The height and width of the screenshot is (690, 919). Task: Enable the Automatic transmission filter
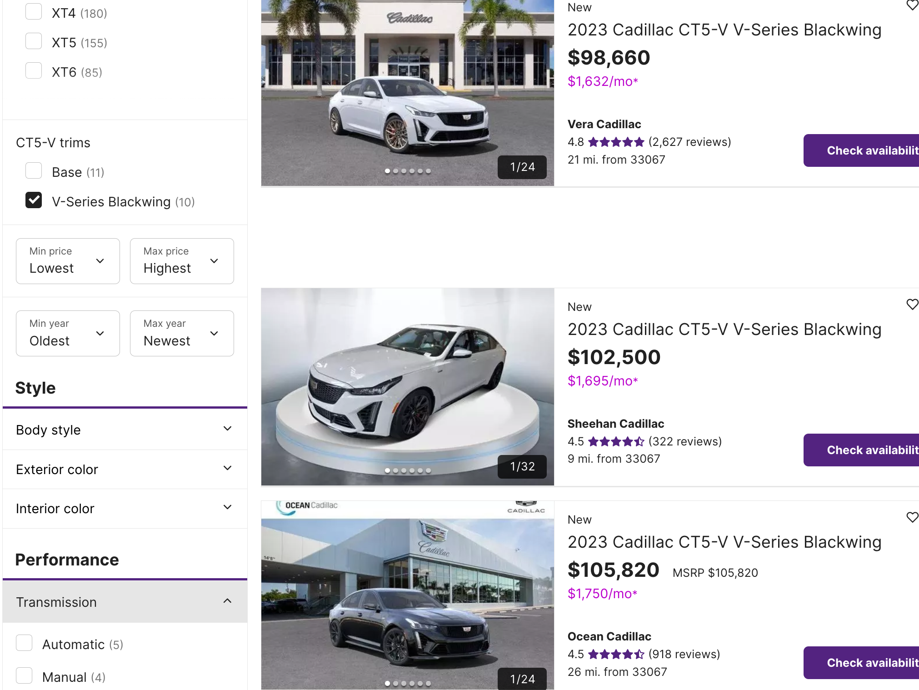pos(24,643)
